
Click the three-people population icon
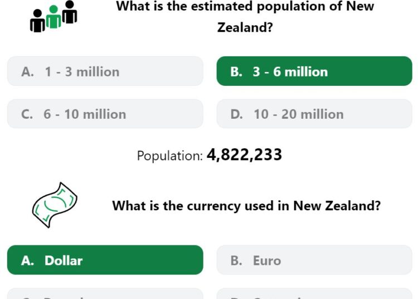54,16
